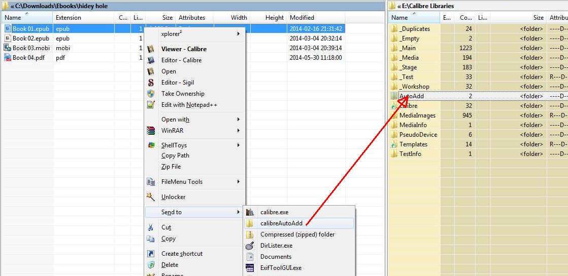
Task: Click the DirLister.exe icon
Action: [x=250, y=246]
